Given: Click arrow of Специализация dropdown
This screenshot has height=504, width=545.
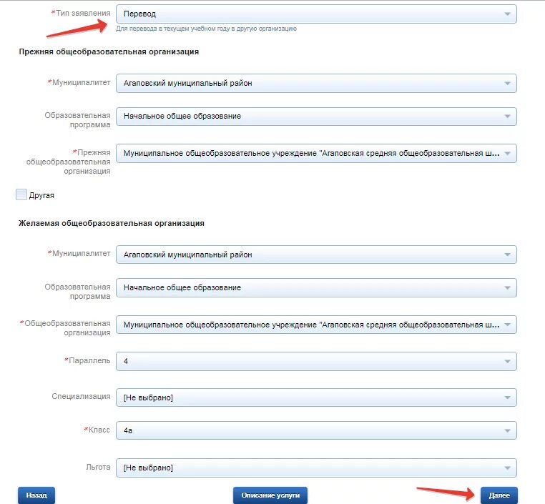Looking at the screenshot, I should 507,397.
